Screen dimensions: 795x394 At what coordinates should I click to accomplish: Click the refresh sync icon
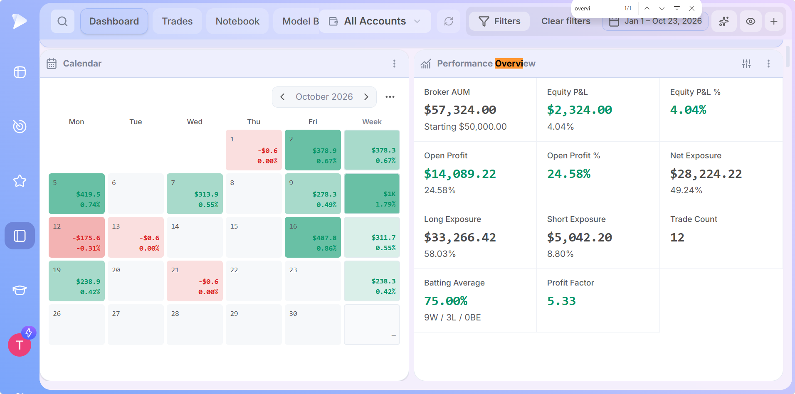(449, 21)
